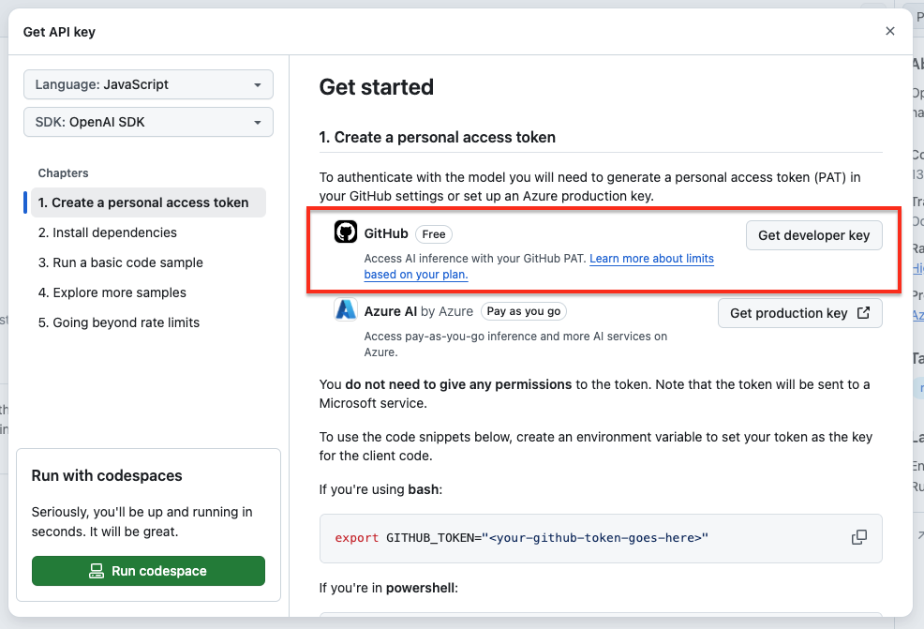This screenshot has width=924, height=629.
Task: Click the codespace icon in green button
Action: 96,571
